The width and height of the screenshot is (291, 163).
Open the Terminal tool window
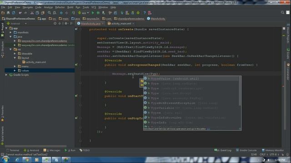pos(13,150)
